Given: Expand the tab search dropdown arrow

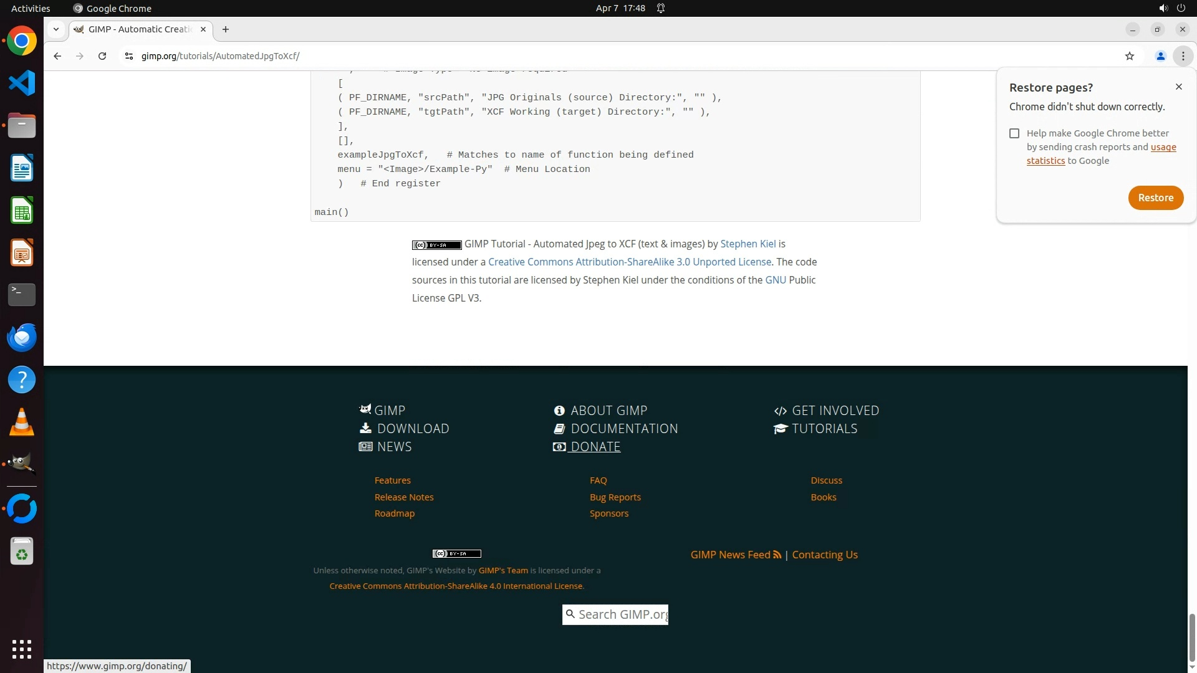Looking at the screenshot, I should (x=56, y=29).
